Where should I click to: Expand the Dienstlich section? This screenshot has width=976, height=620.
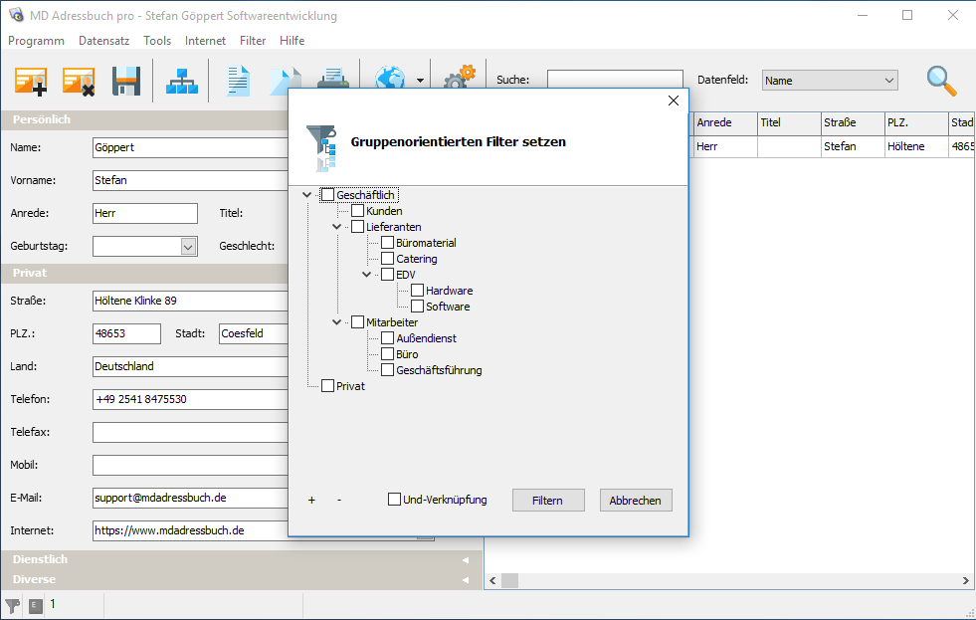(x=241, y=560)
